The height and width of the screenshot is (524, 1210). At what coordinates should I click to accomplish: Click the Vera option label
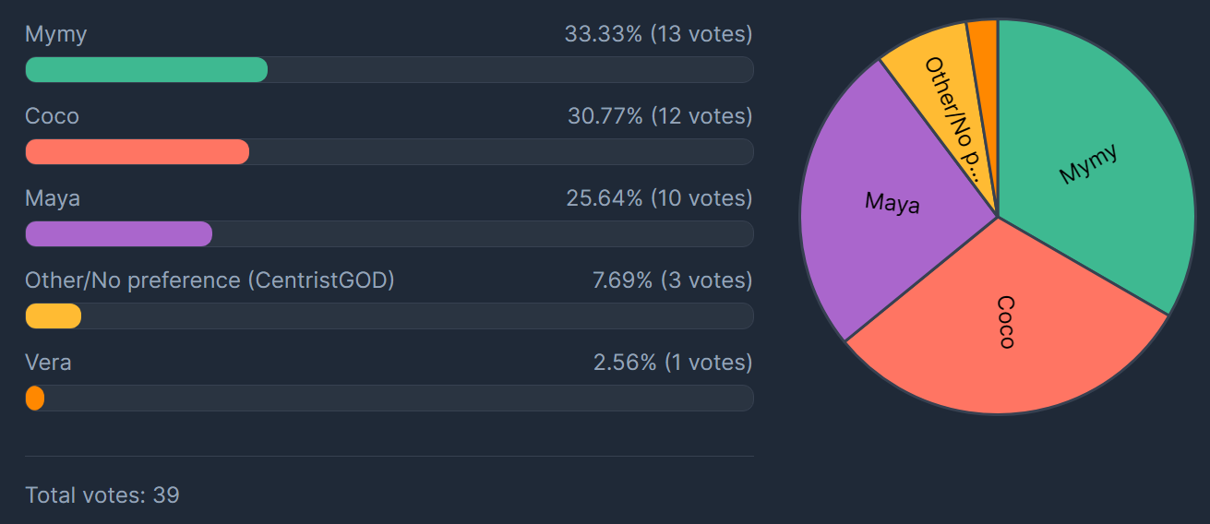tap(48, 363)
